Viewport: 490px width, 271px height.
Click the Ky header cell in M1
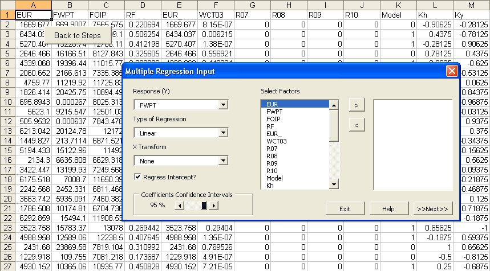tap(472, 15)
